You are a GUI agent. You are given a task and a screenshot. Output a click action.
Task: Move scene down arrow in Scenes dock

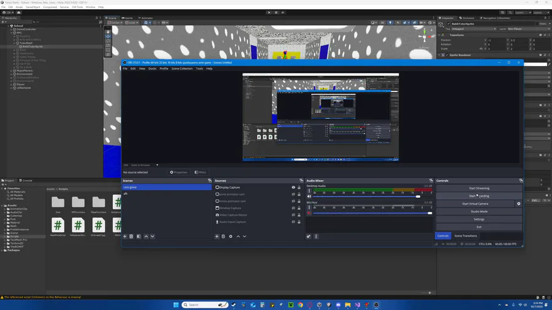coord(153,236)
